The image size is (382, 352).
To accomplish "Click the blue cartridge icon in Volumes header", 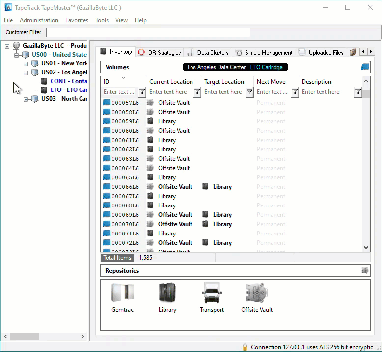I will (365, 67).
